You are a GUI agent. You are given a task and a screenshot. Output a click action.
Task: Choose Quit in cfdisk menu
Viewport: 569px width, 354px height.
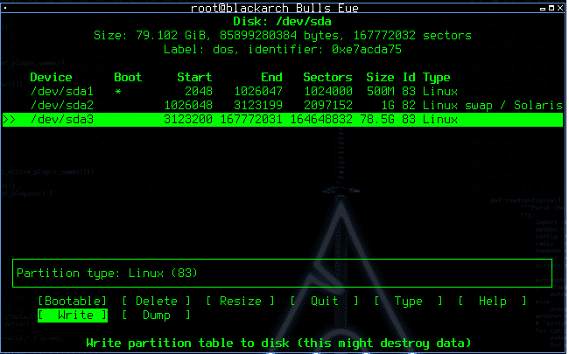pyautogui.click(x=325, y=302)
